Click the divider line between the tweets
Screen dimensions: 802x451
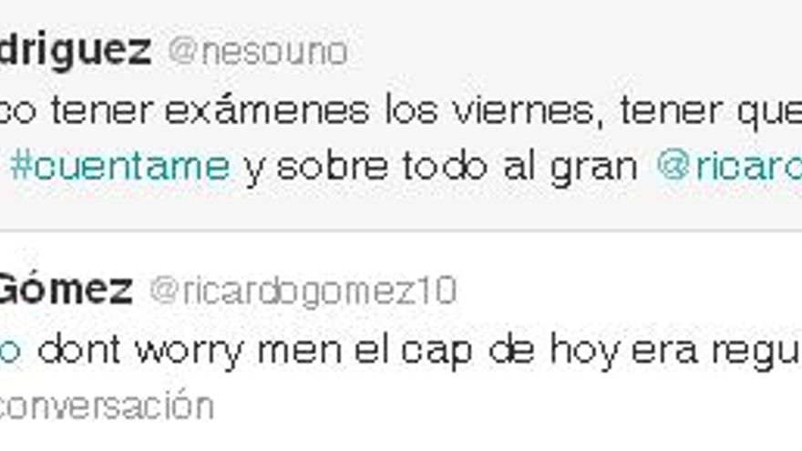(x=401, y=231)
